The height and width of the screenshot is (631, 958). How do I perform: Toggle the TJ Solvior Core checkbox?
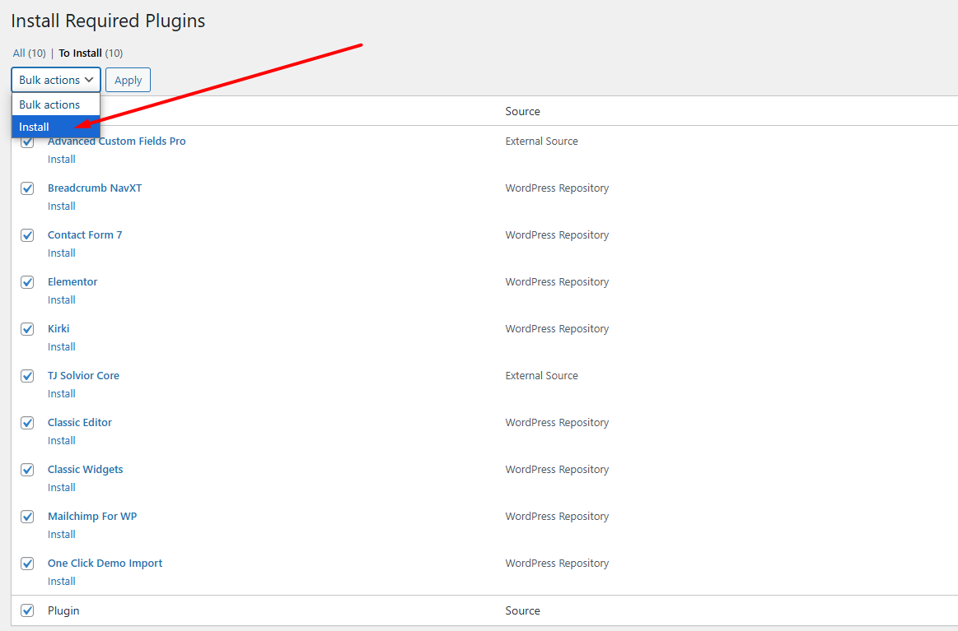(x=27, y=376)
